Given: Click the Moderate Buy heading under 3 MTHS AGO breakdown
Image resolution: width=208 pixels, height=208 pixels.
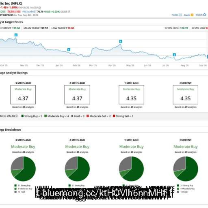Looking at the screenshot, I should pyautogui.click(x=23, y=147).
